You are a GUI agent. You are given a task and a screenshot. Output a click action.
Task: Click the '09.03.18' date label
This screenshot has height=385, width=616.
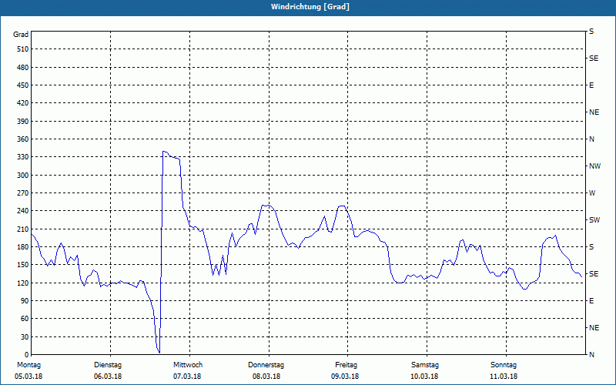pos(345,377)
